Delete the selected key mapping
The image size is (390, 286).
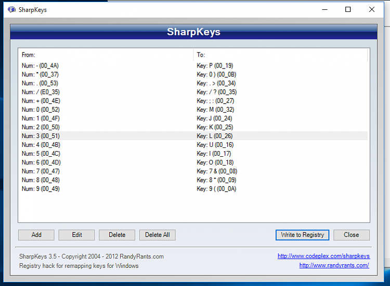117,235
